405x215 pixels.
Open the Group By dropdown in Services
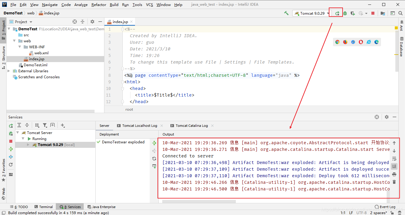37,125
